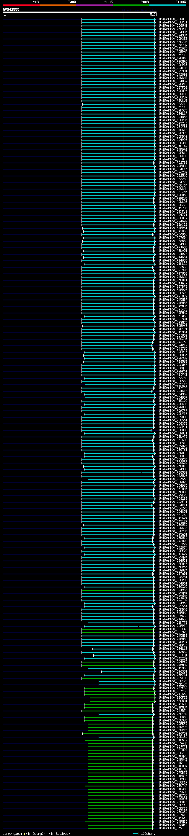This screenshot has width=189, height=836.
Task: Select the UniRef100_Q42623 label
Action: 173,48
